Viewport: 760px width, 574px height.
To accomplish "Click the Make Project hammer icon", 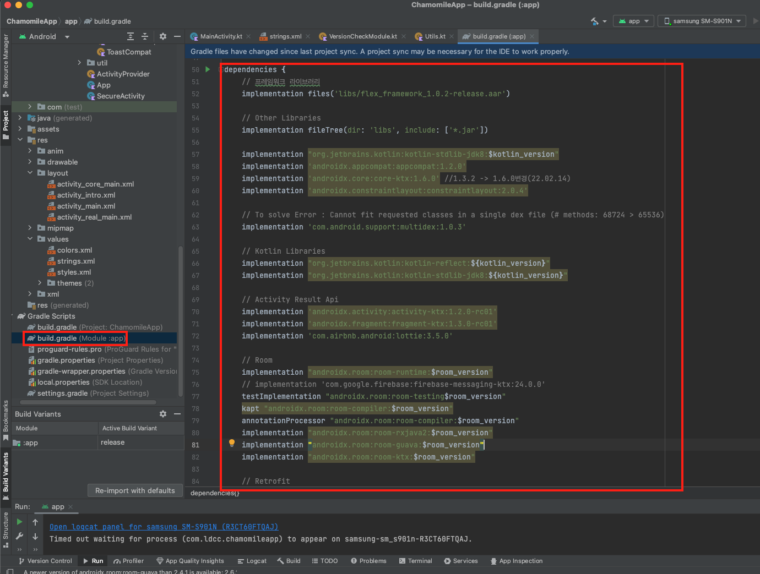I will [x=595, y=21].
